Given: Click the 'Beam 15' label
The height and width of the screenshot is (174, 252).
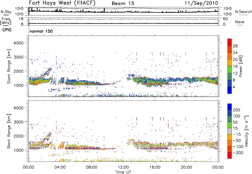Looking at the screenshot, I should 123,3.
